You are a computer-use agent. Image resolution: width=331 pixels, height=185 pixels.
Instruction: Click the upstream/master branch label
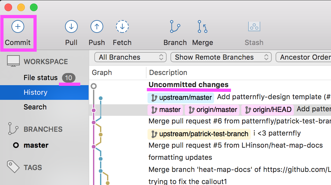click(181, 98)
